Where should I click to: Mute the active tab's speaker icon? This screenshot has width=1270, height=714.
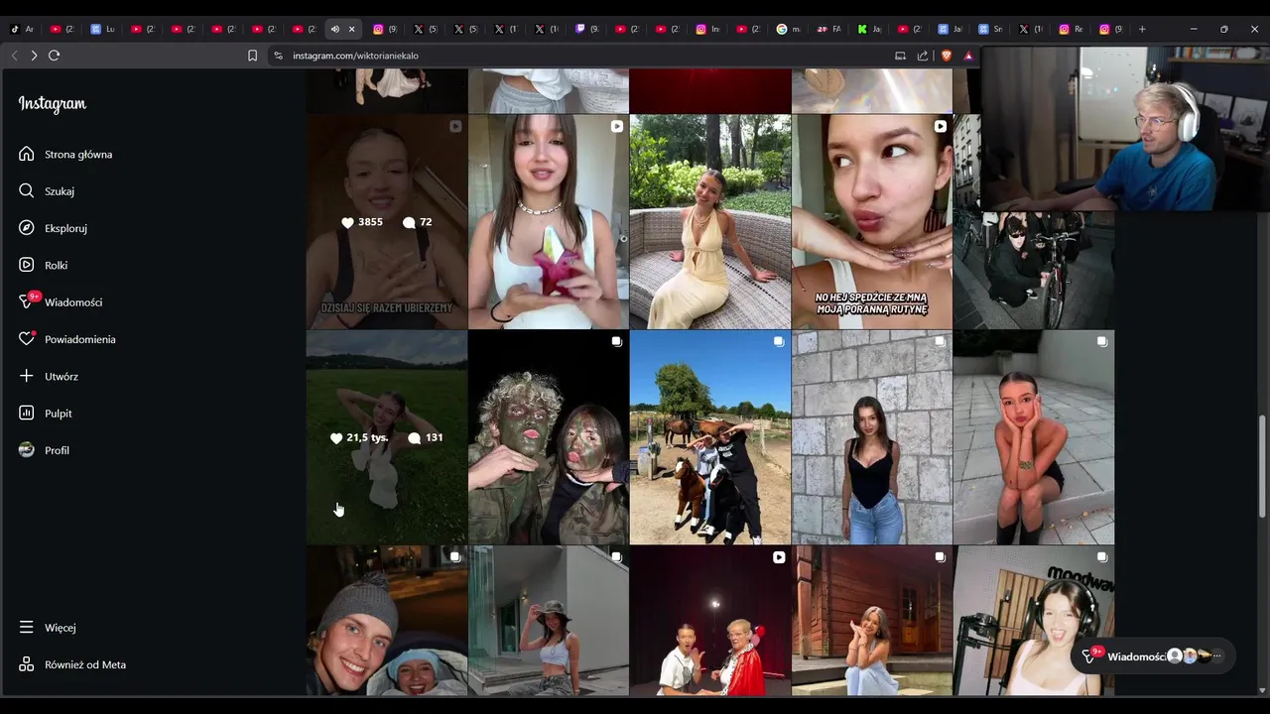pyautogui.click(x=335, y=29)
